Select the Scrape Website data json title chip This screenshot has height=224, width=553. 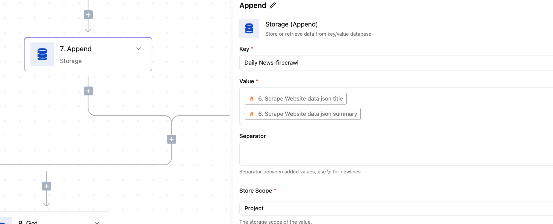tap(296, 98)
